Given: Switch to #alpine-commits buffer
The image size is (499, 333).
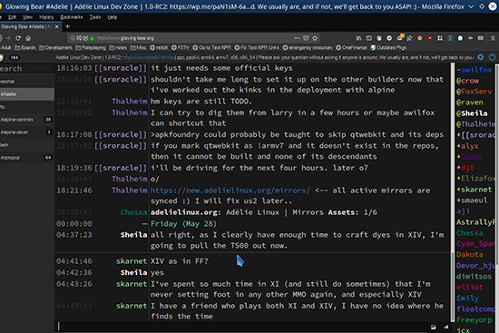Looking at the screenshot, I should [x=27, y=120].
